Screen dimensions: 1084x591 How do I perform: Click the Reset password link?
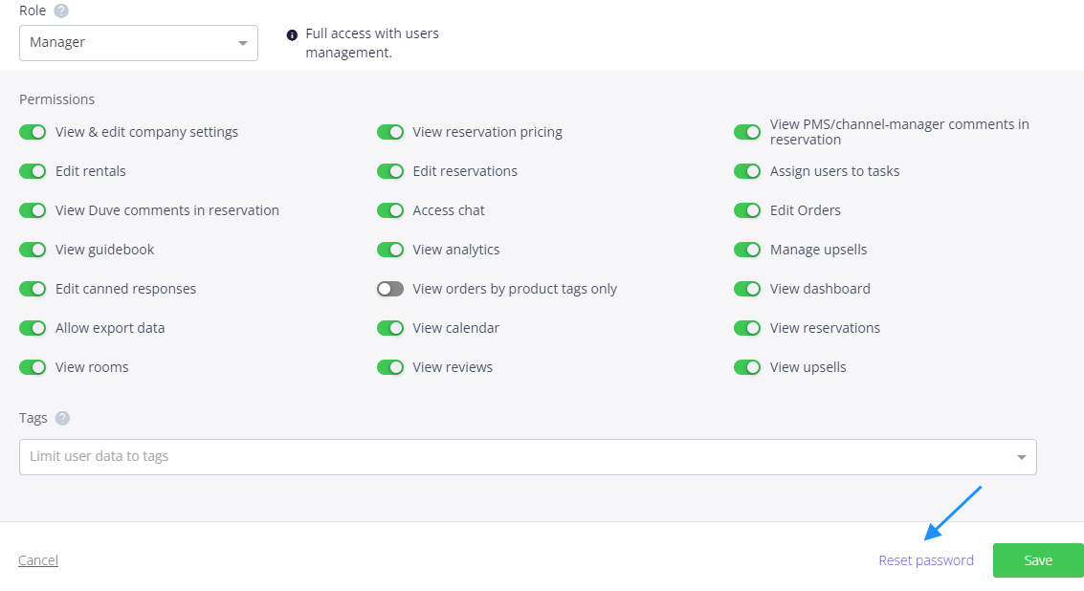tap(926, 560)
